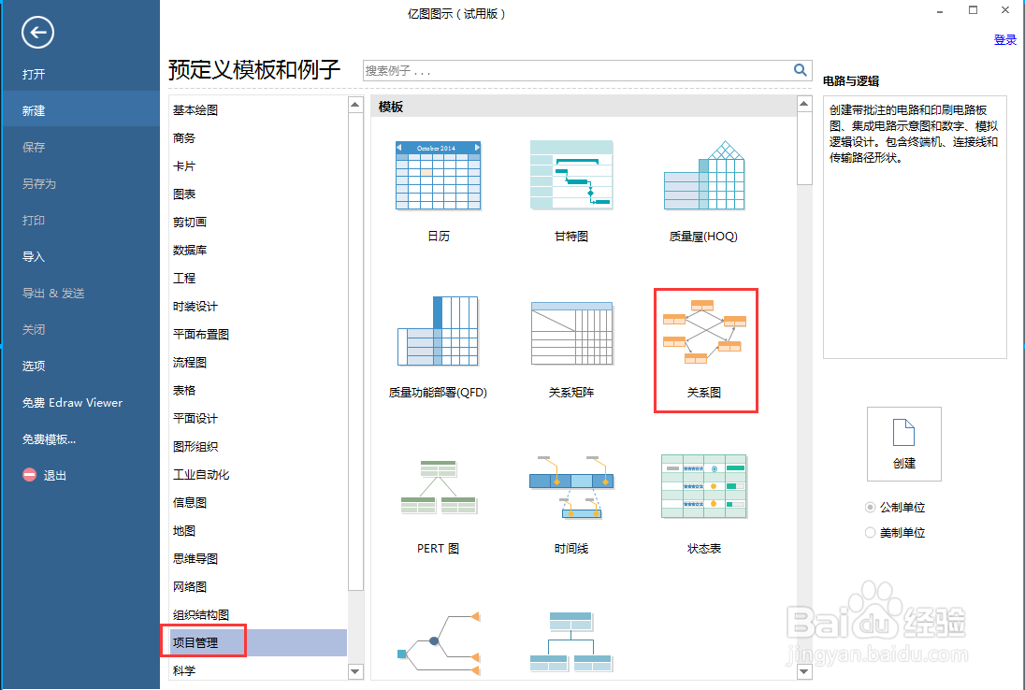This screenshot has height=690, width=1025.
Task: Click 保存 in the sidebar
Action: click(x=34, y=148)
